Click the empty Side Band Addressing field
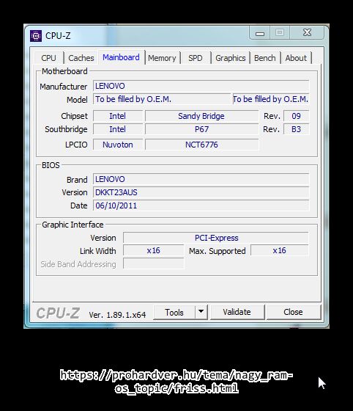Image resolution: width=353 pixels, height=411 pixels. tap(154, 263)
